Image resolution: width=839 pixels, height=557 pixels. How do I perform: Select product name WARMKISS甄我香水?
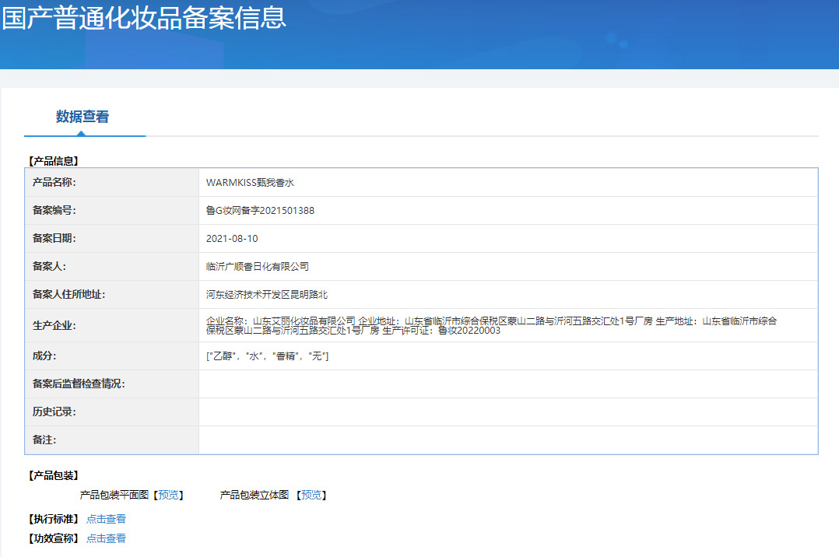[250, 183]
